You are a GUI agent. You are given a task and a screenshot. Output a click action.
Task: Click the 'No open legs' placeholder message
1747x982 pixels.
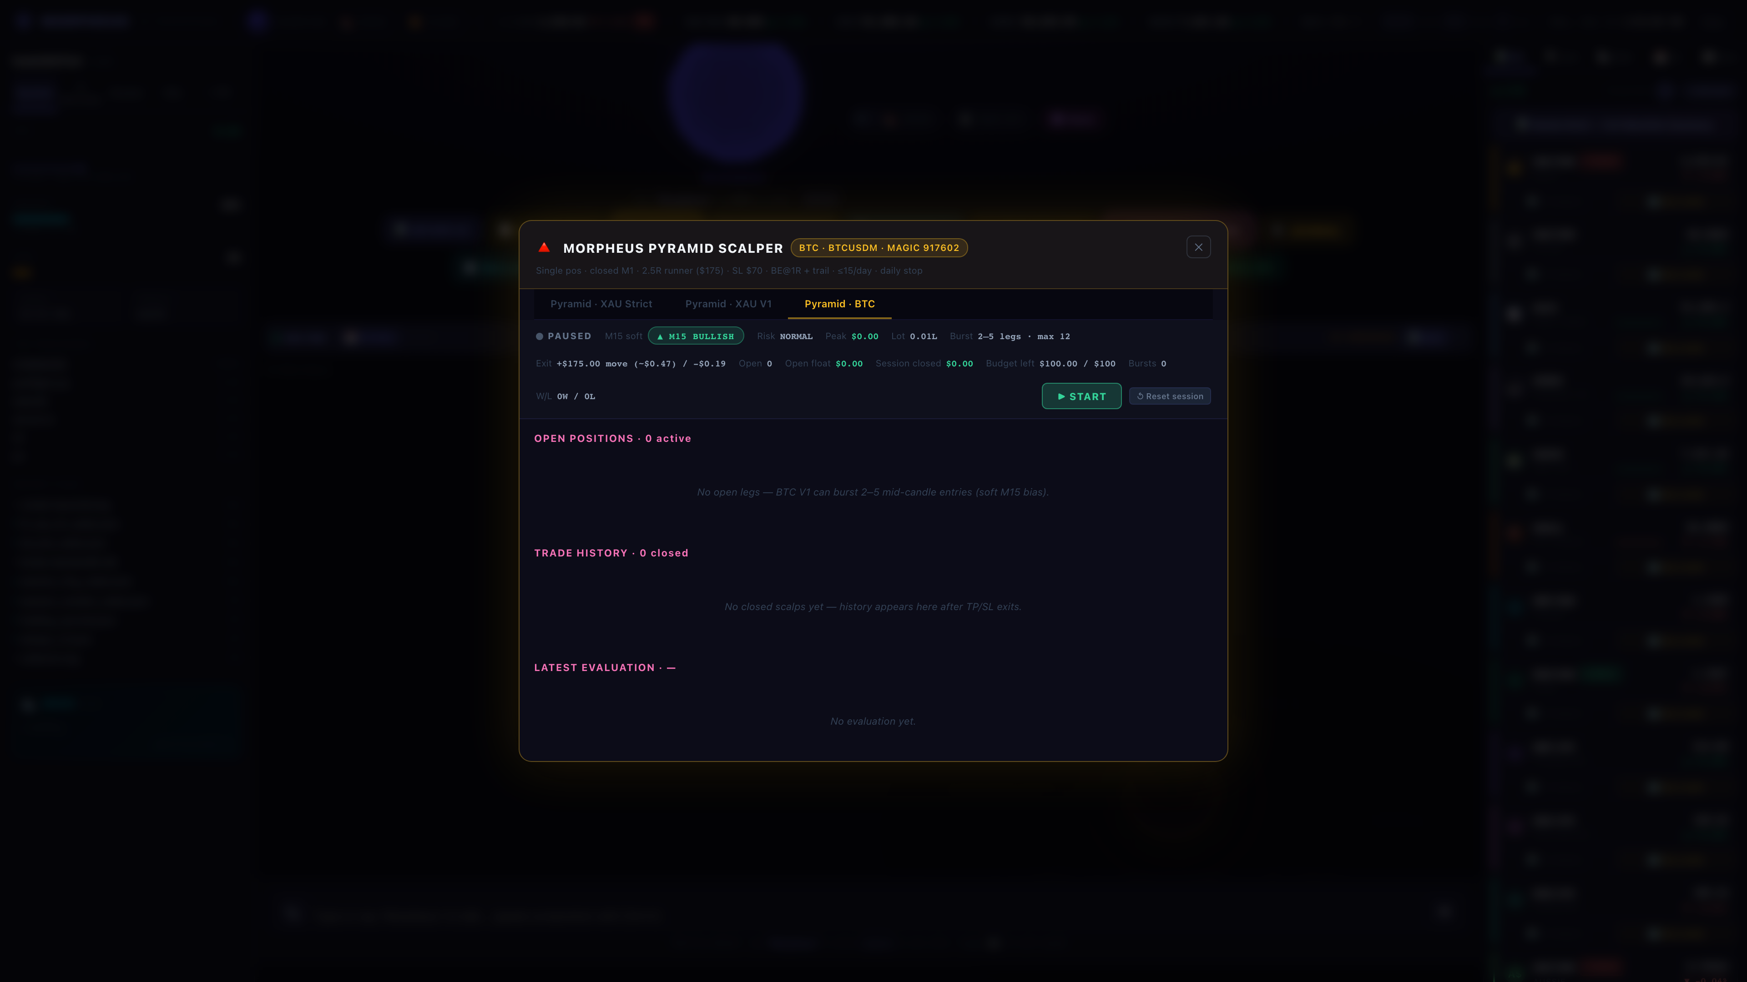click(873, 492)
